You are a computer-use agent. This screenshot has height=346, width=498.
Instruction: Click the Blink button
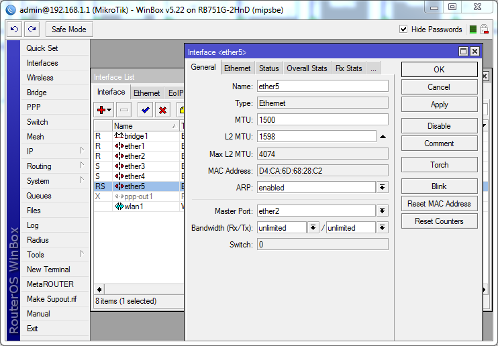point(439,186)
